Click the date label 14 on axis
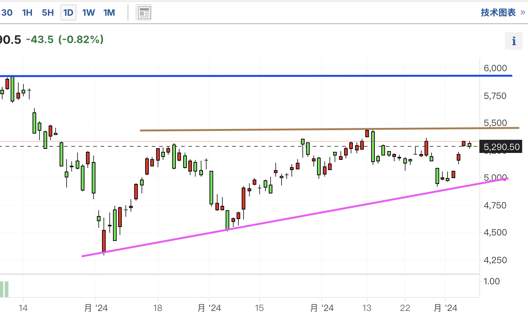This screenshot has height=319, width=528. (x=23, y=308)
